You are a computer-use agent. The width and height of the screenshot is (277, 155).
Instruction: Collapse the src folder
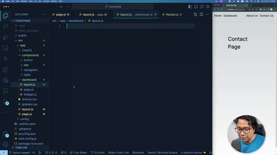coord(20,40)
